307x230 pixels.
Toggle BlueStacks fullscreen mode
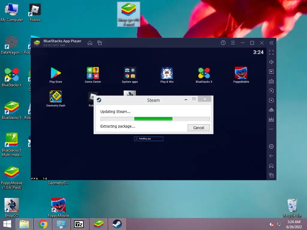click(271, 52)
